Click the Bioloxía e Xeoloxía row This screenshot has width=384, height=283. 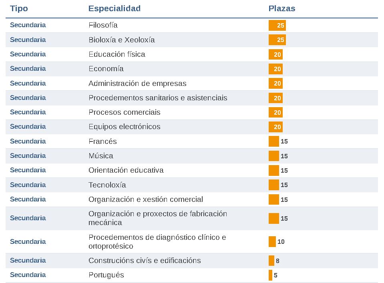(x=121, y=40)
